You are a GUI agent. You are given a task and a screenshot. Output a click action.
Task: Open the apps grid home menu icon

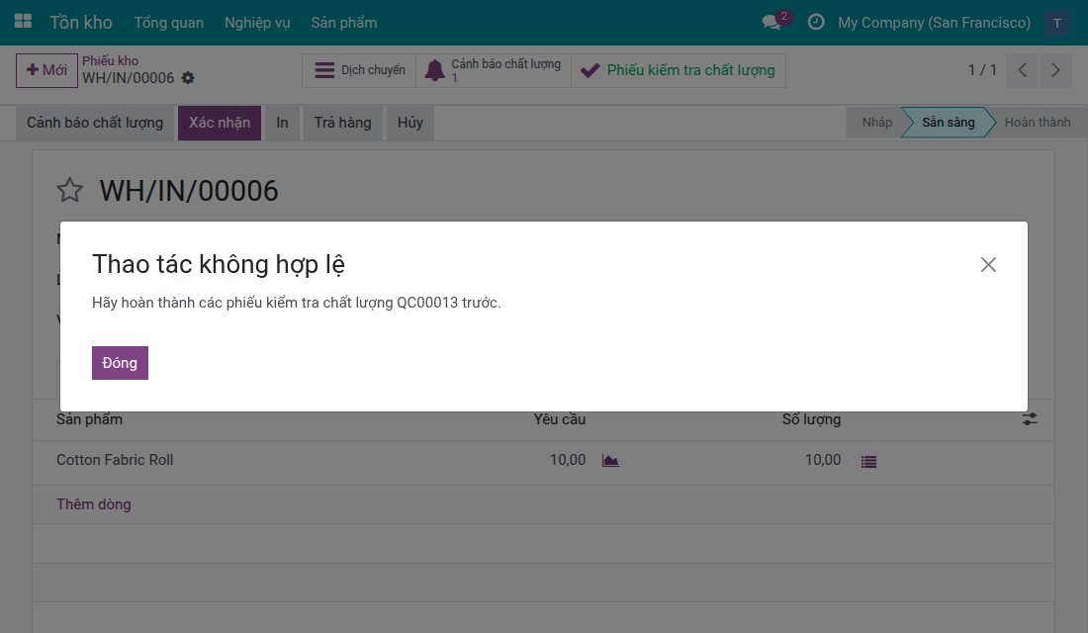point(23,22)
